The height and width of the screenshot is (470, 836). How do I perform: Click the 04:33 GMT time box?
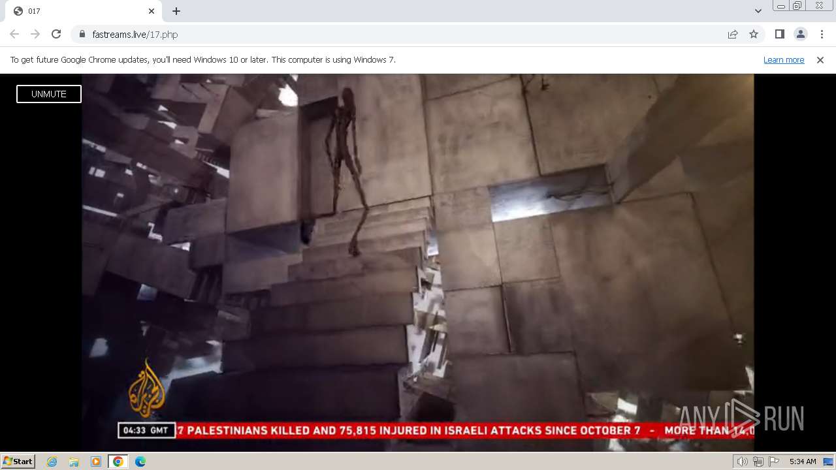click(x=146, y=430)
